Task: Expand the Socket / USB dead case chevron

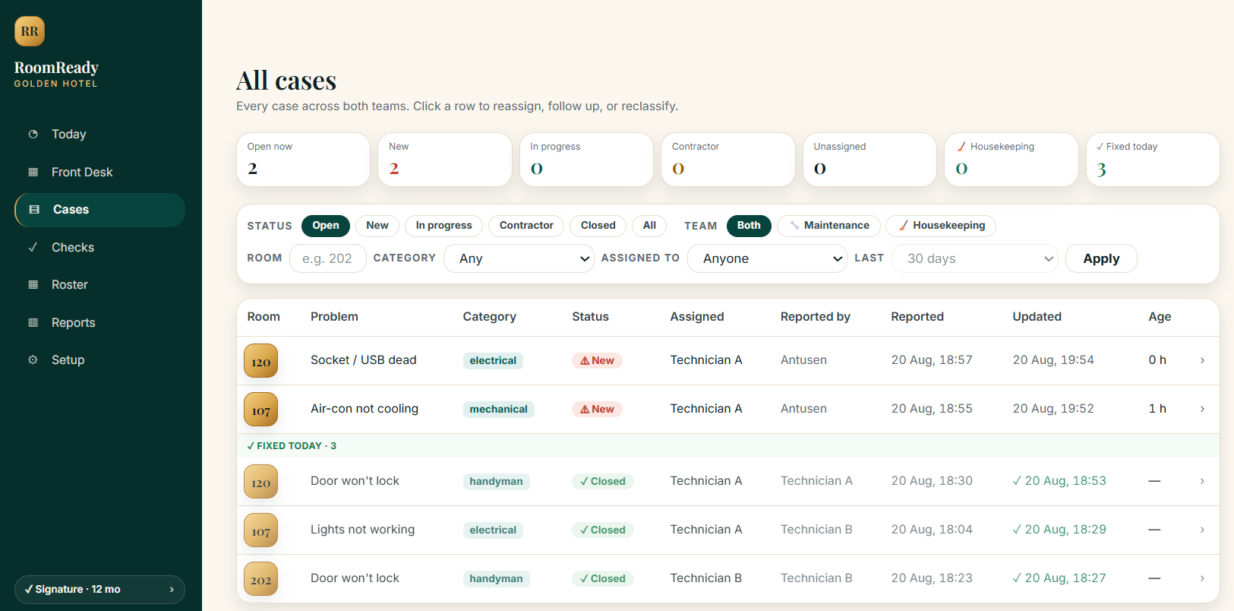Action: click(1202, 360)
